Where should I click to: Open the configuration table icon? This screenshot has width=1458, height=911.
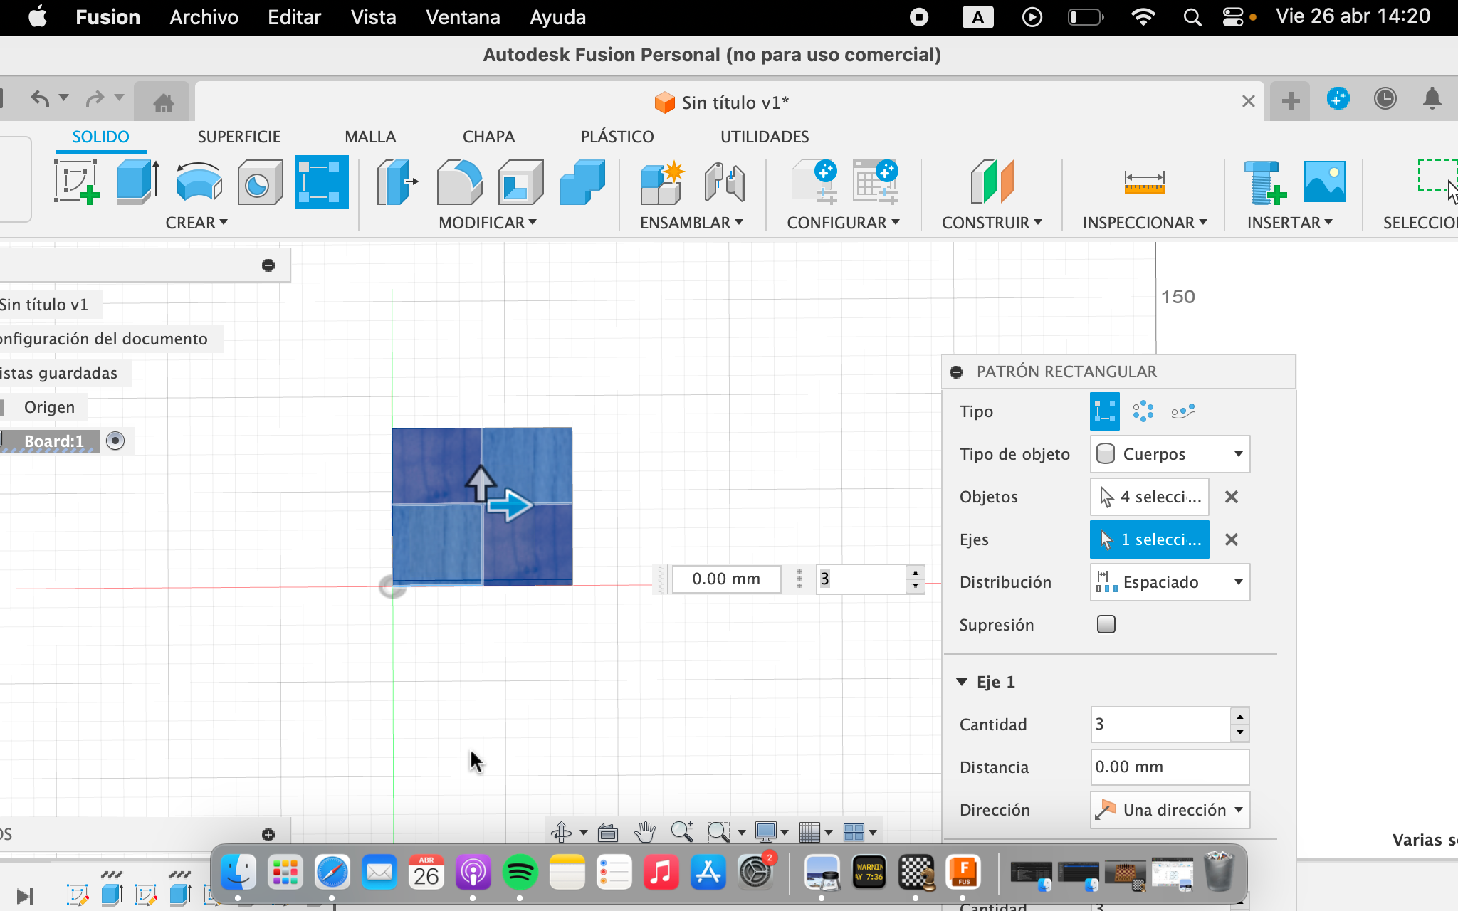876,182
